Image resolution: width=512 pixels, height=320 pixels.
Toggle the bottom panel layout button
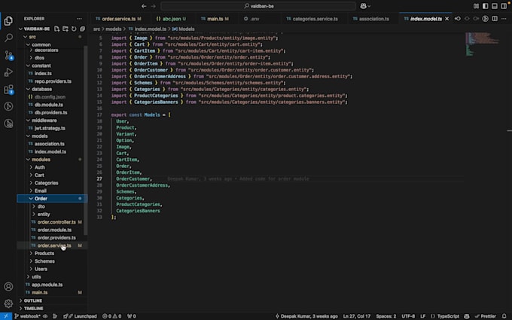[495, 6]
